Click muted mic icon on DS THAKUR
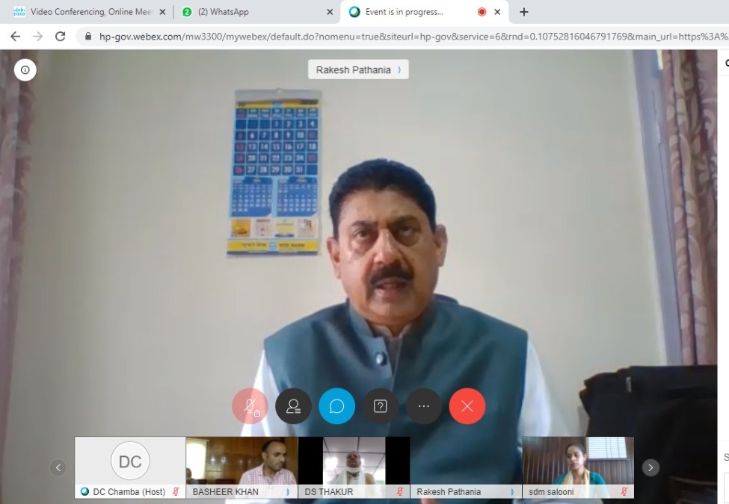 point(400,491)
